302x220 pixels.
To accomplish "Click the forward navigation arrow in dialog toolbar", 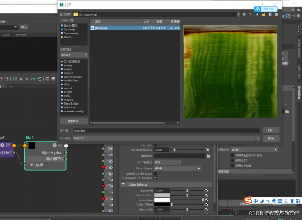I will pos(251,14).
